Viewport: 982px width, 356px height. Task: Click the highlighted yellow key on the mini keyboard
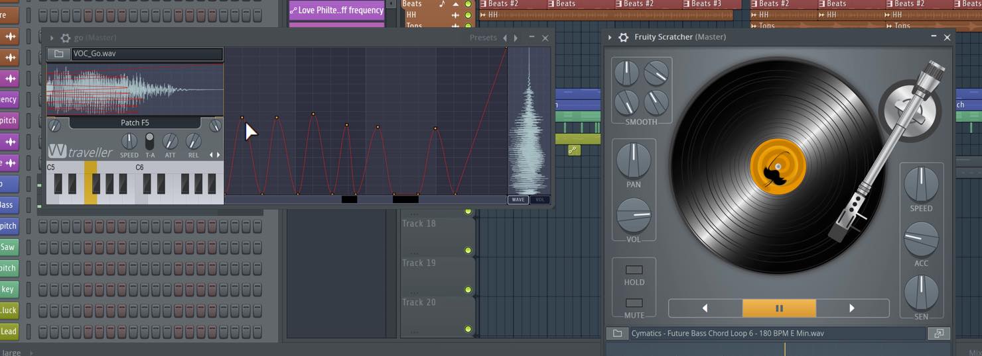tap(90, 183)
